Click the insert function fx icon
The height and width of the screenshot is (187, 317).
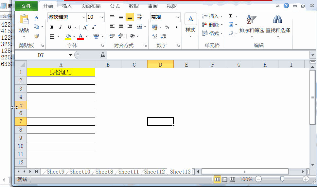click(102, 55)
